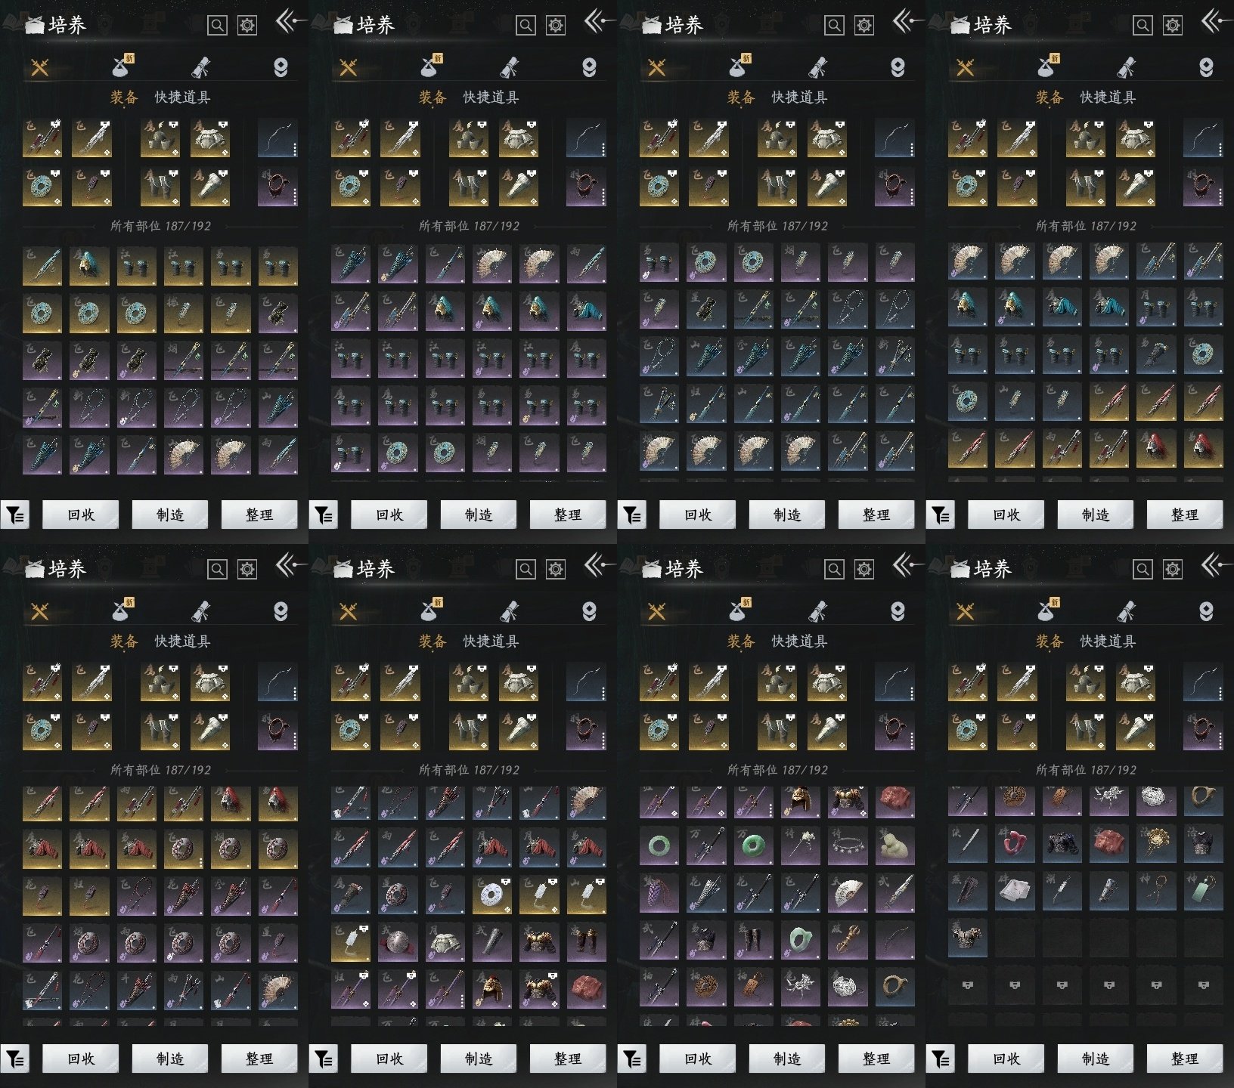
Task: Switch to 快捷道具 tab in top-left panel
Action: click(x=182, y=97)
